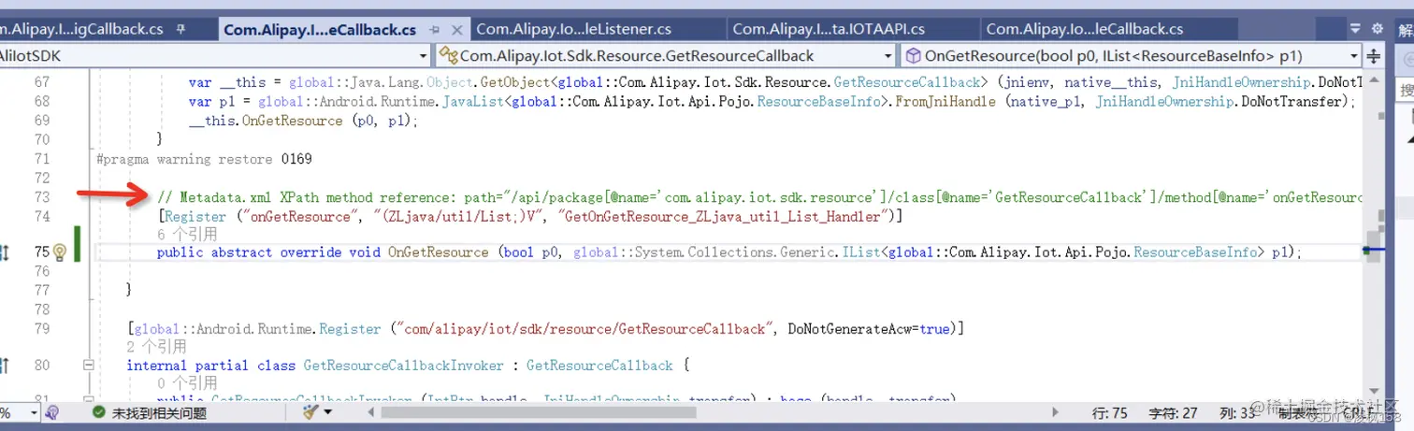
Task: Expand the OnGetResource member dropdown
Action: (x=1354, y=56)
